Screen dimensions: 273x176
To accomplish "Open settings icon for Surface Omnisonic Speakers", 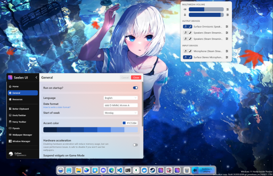I will [227, 27].
